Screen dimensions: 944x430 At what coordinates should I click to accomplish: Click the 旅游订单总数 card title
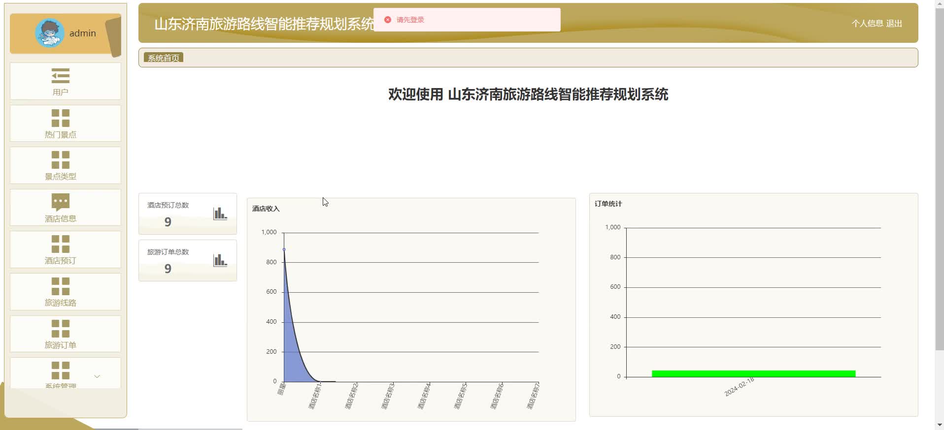coord(168,252)
